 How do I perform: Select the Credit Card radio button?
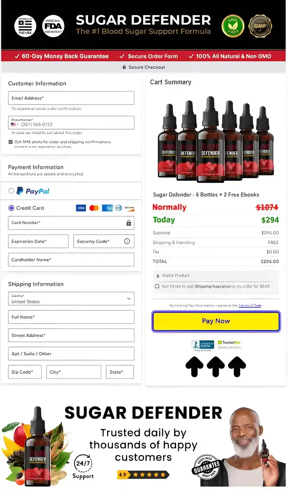tap(11, 208)
